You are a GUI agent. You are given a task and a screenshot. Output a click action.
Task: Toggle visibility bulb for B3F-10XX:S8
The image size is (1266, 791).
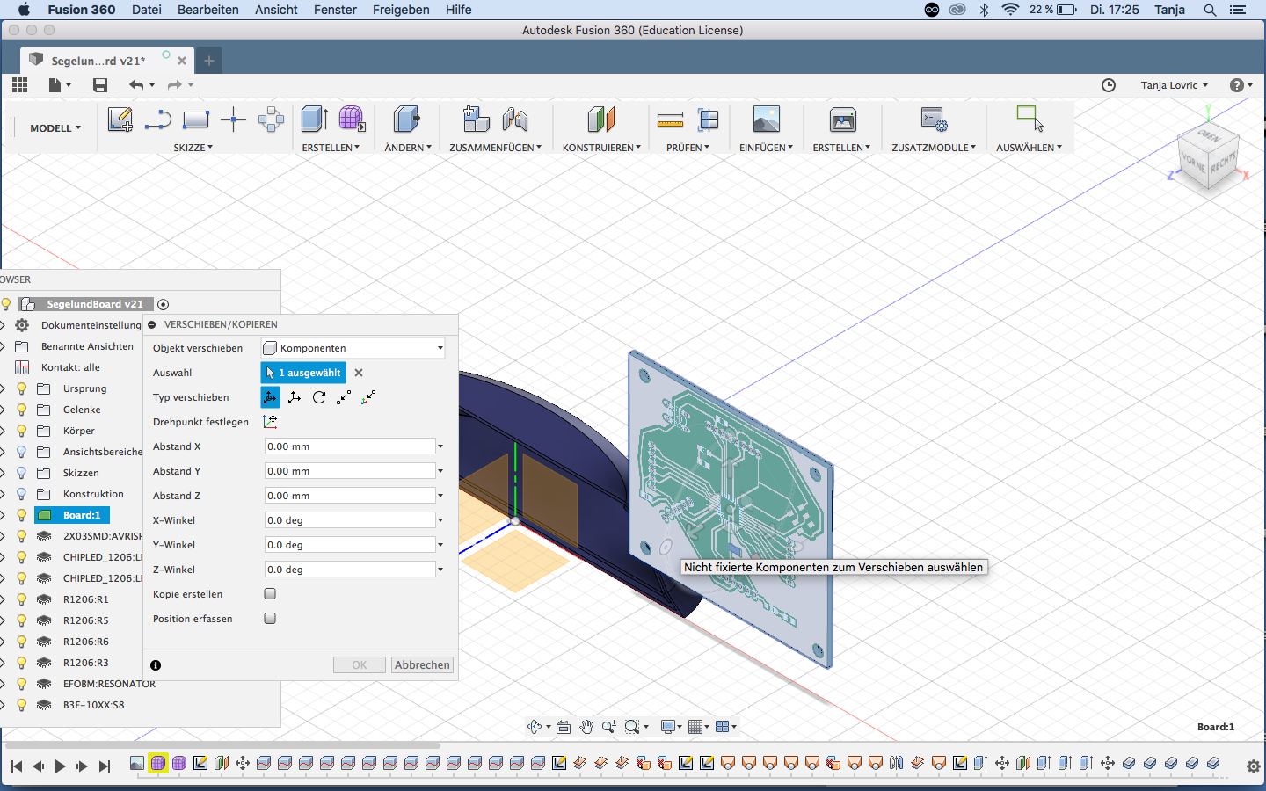22,705
